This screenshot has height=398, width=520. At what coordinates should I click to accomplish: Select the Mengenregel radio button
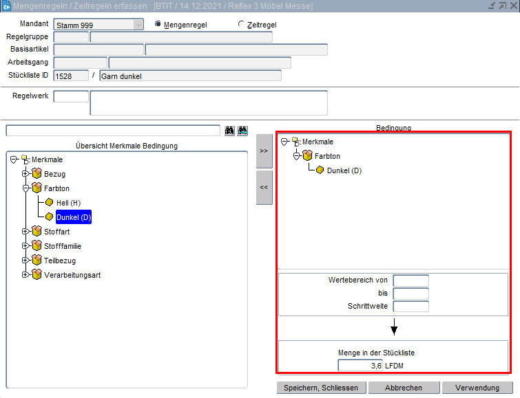pyautogui.click(x=158, y=24)
